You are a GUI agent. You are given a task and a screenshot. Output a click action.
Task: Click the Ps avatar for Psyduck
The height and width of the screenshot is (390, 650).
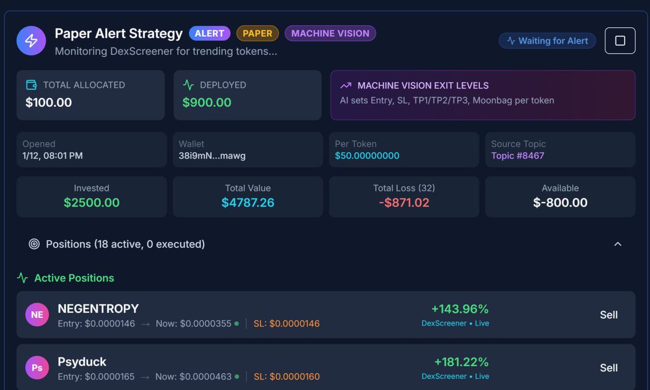pyautogui.click(x=37, y=368)
